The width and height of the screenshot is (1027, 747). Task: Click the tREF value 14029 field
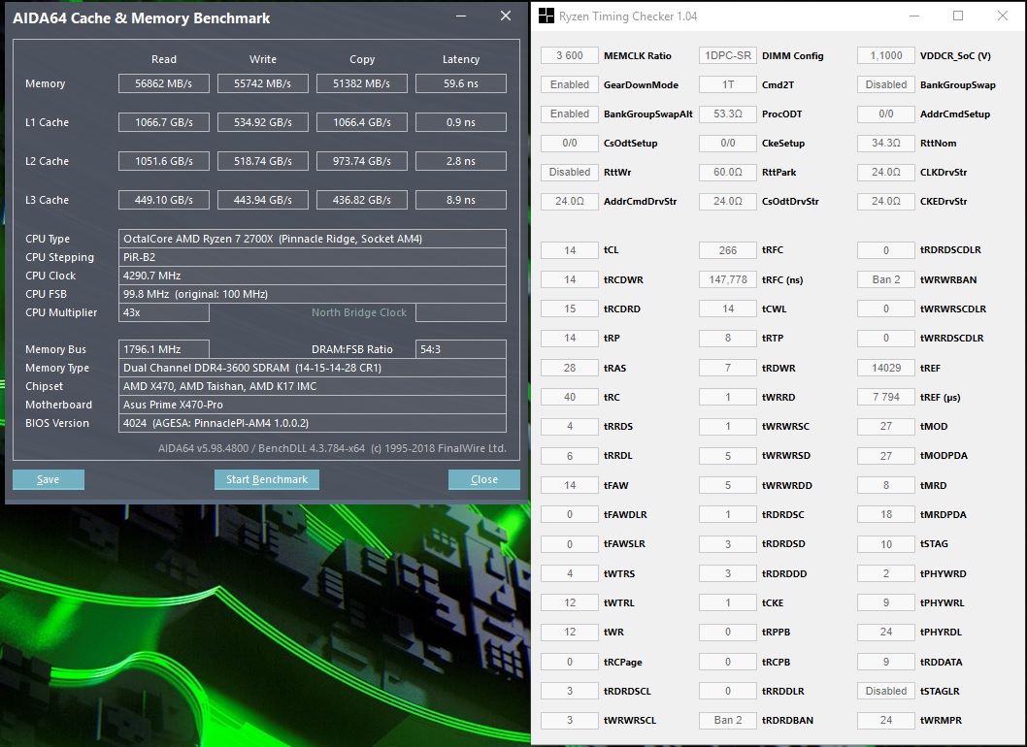tap(885, 368)
